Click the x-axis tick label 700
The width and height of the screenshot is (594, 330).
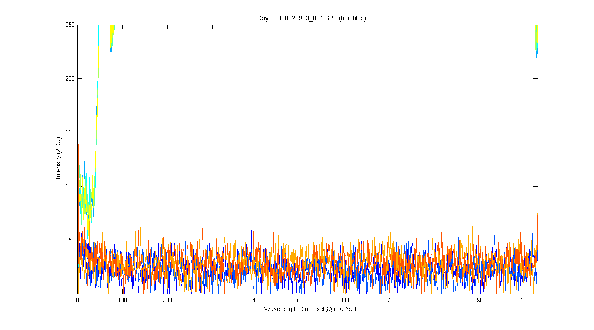(392, 300)
